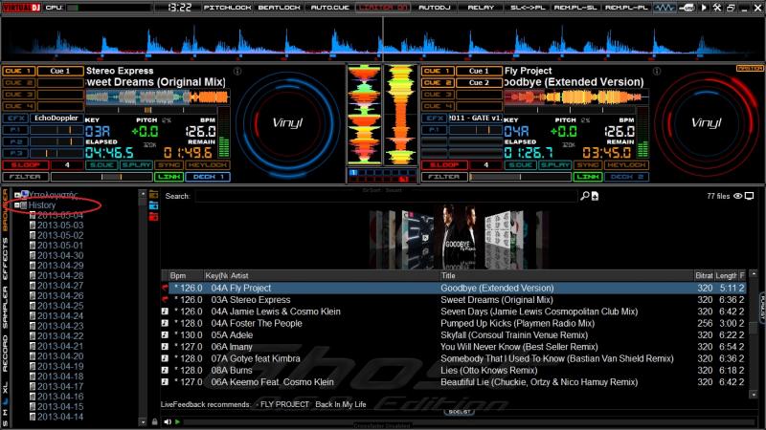Screen dimensions: 766x430
Task: Click S.LOOP button on deck 2
Action: (443, 164)
